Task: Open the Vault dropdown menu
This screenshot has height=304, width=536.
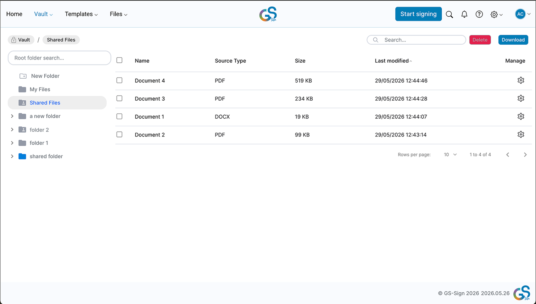Action: coord(43,14)
